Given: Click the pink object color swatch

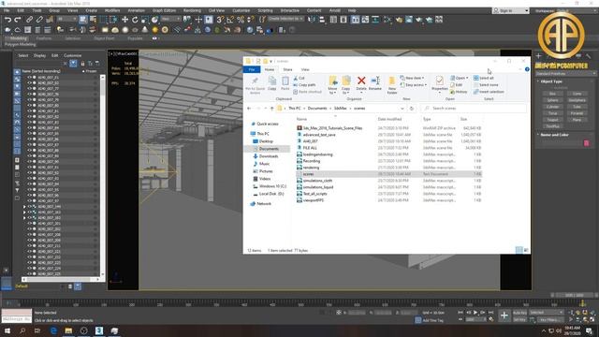Looking at the screenshot, I should click(x=587, y=143).
